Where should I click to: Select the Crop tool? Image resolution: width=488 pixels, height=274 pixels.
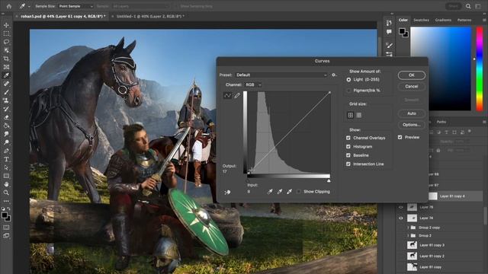click(x=6, y=59)
